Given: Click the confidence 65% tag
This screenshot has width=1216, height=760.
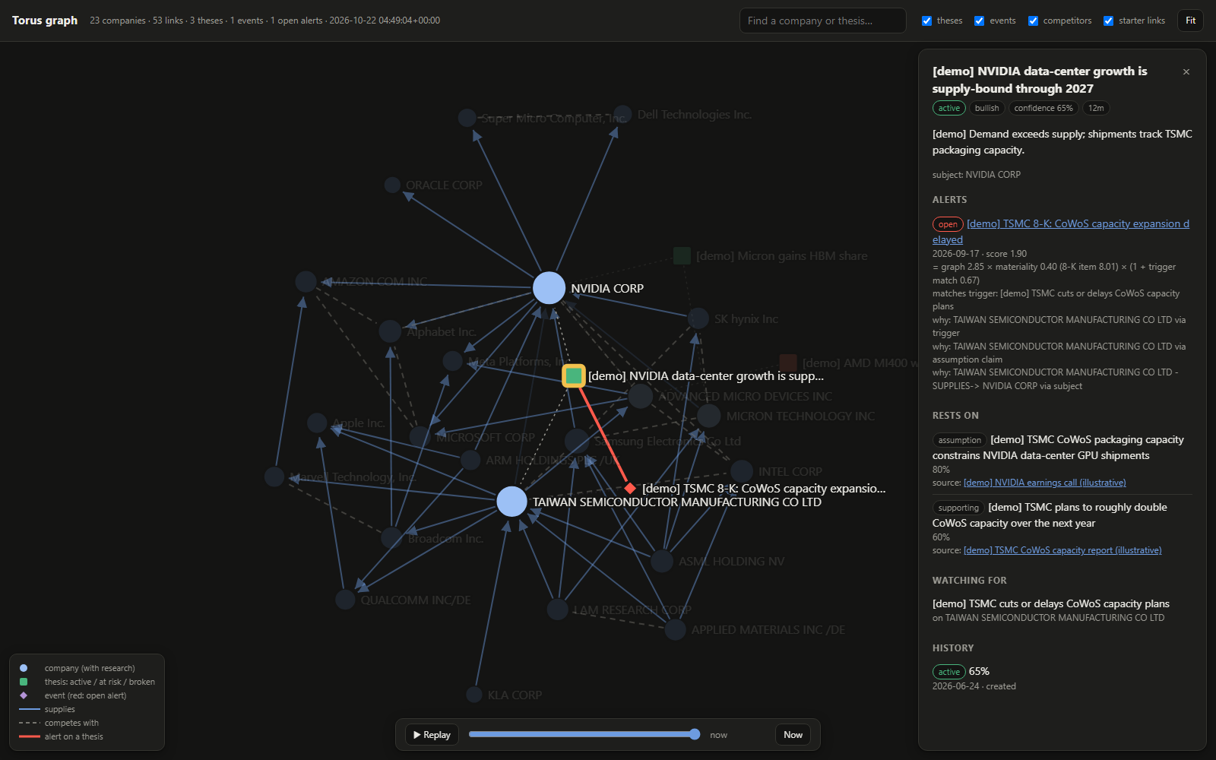Looking at the screenshot, I should [1043, 108].
